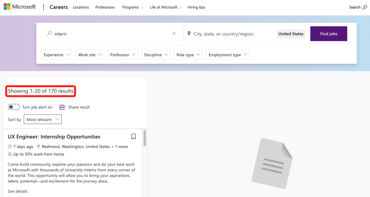Expand the Life at Microsoft menu

click(166, 7)
